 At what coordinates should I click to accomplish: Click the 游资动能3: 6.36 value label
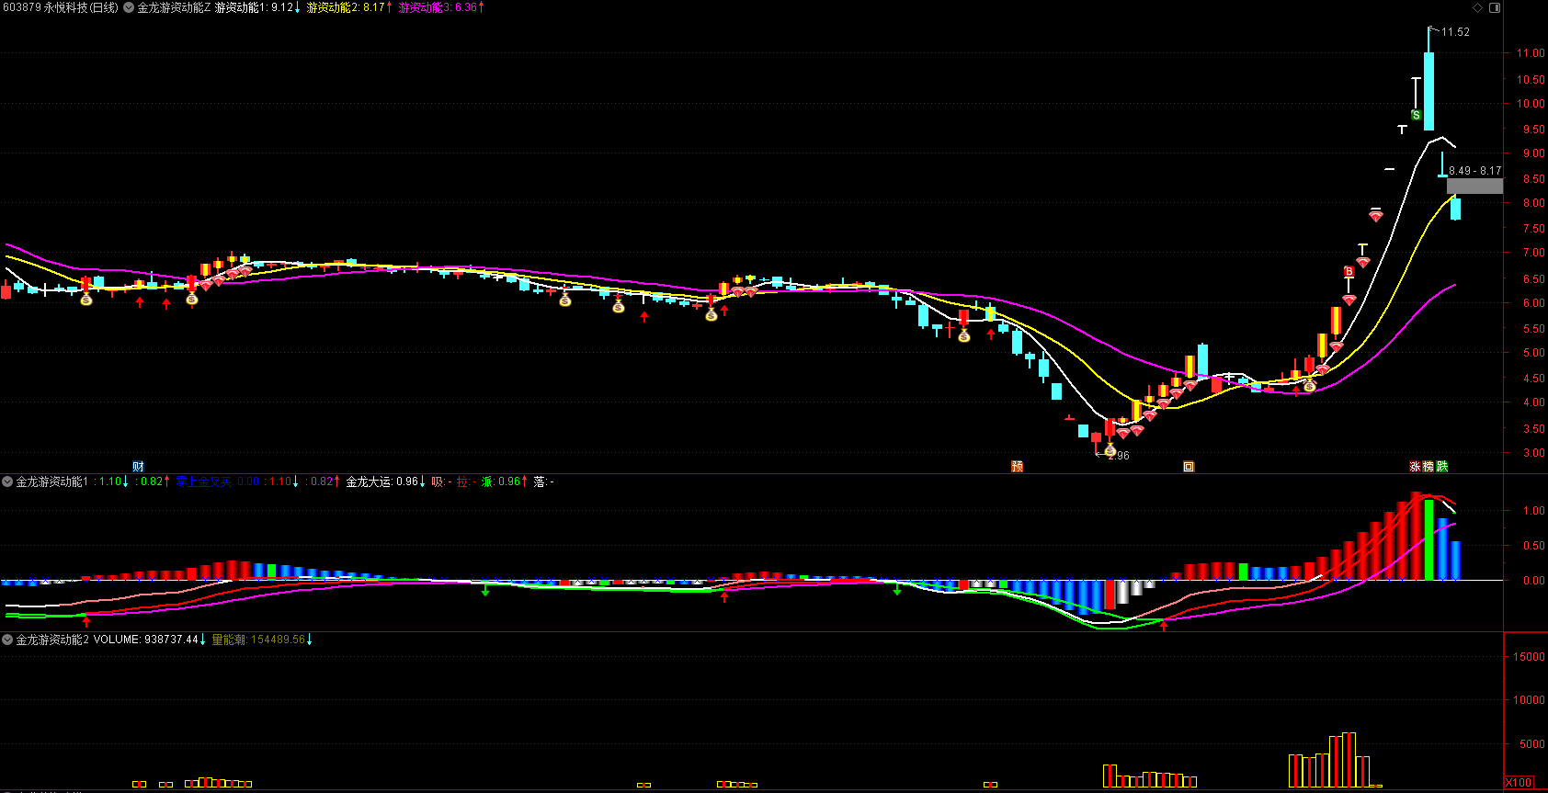(441, 7)
